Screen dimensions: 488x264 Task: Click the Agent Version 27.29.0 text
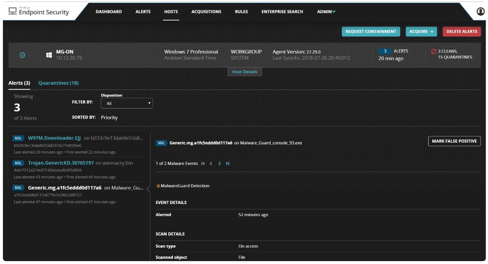point(296,52)
